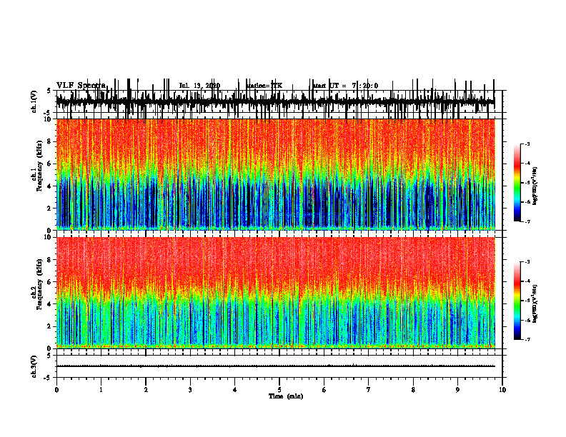Click the '8' tick on ch.1 frequency axis
This screenshot has height=437, width=566.
coord(49,141)
